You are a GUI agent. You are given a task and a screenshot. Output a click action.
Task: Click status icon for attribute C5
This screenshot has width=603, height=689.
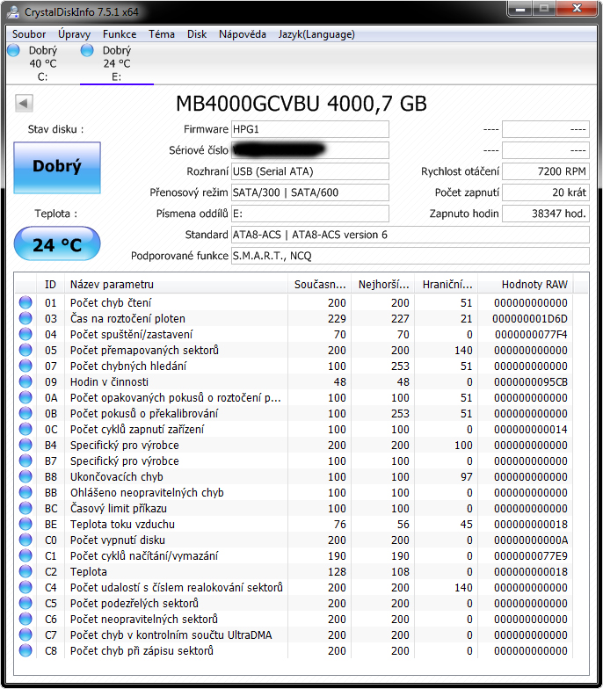click(x=25, y=603)
